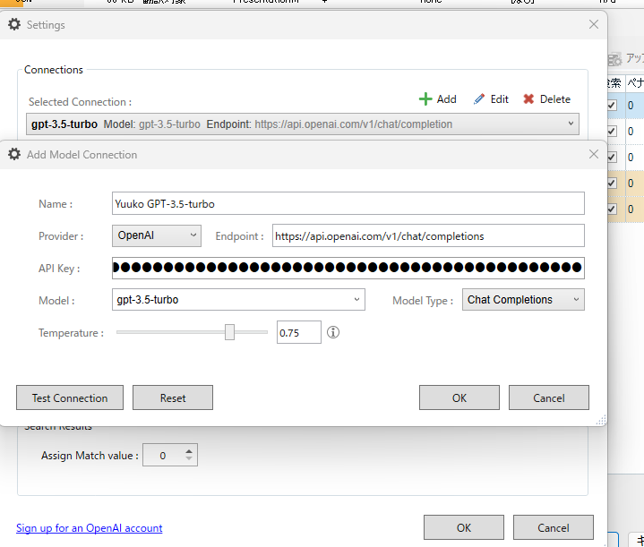Click Cancel in the Settings window
644x547 pixels.
[554, 527]
